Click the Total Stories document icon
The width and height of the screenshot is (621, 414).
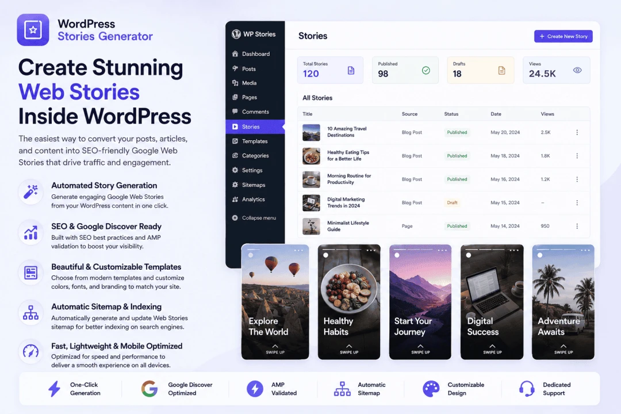[x=351, y=71]
